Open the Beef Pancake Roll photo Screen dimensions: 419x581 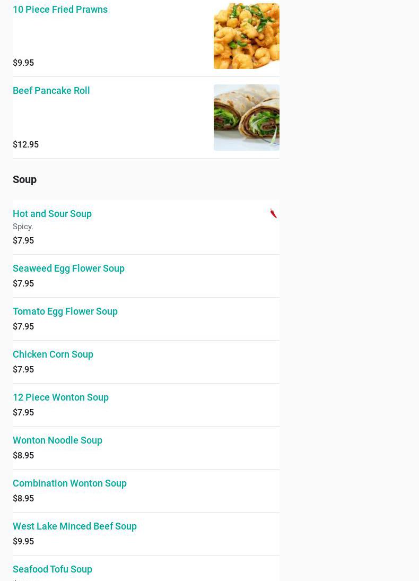point(246,117)
